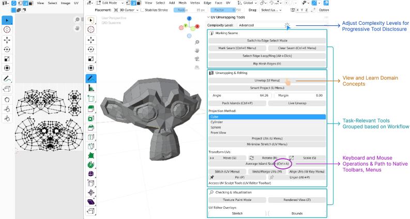Toggle the Bounds overlay option
This screenshot has height=219, width=410.
pos(296,212)
